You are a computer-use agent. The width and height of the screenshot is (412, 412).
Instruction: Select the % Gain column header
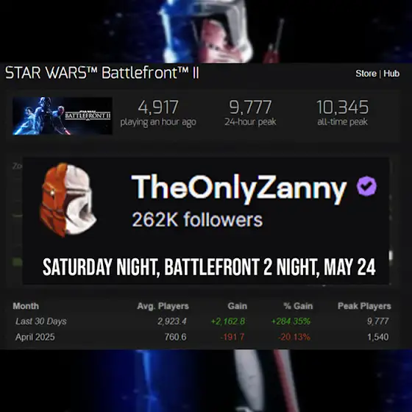[x=298, y=306]
